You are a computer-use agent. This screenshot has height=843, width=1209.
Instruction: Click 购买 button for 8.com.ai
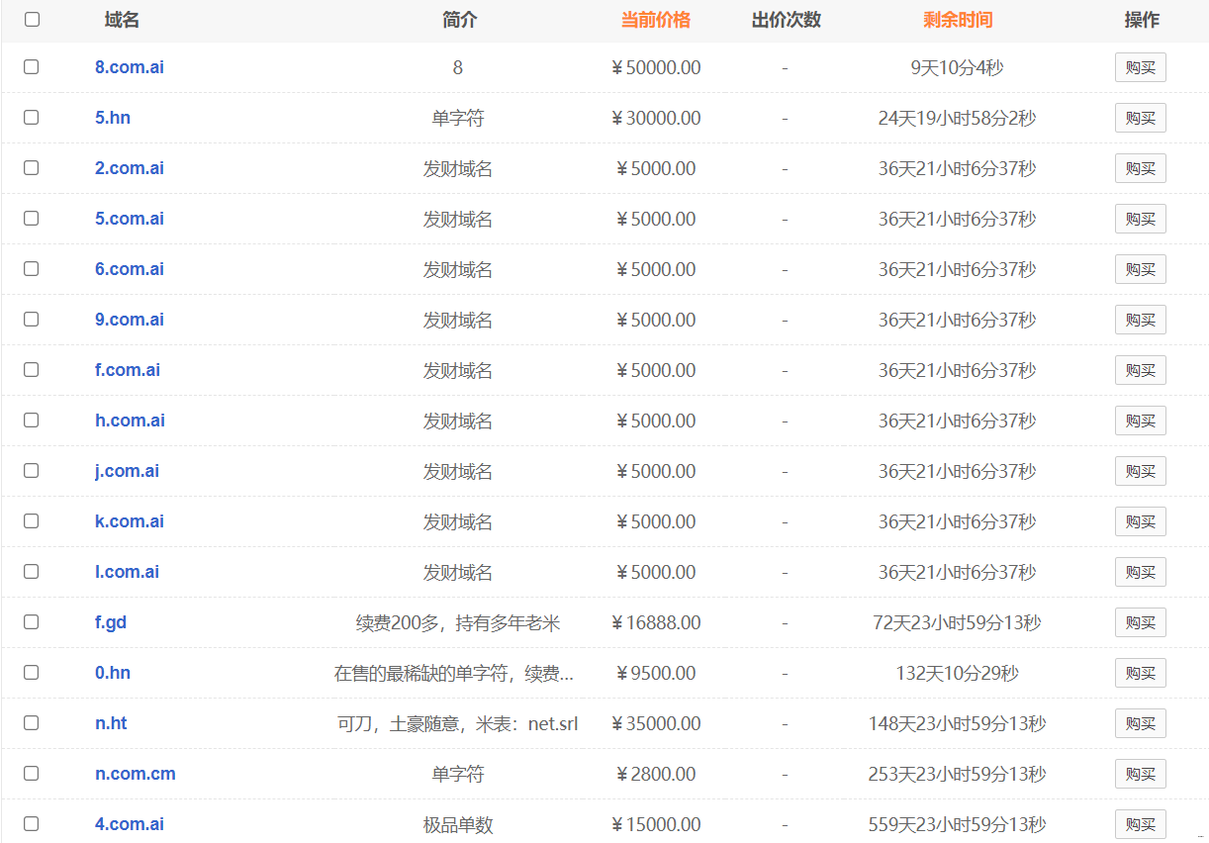point(1140,67)
